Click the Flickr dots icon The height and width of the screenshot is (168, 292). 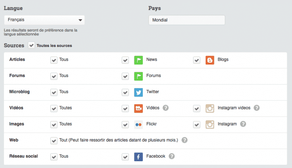tap(138, 124)
